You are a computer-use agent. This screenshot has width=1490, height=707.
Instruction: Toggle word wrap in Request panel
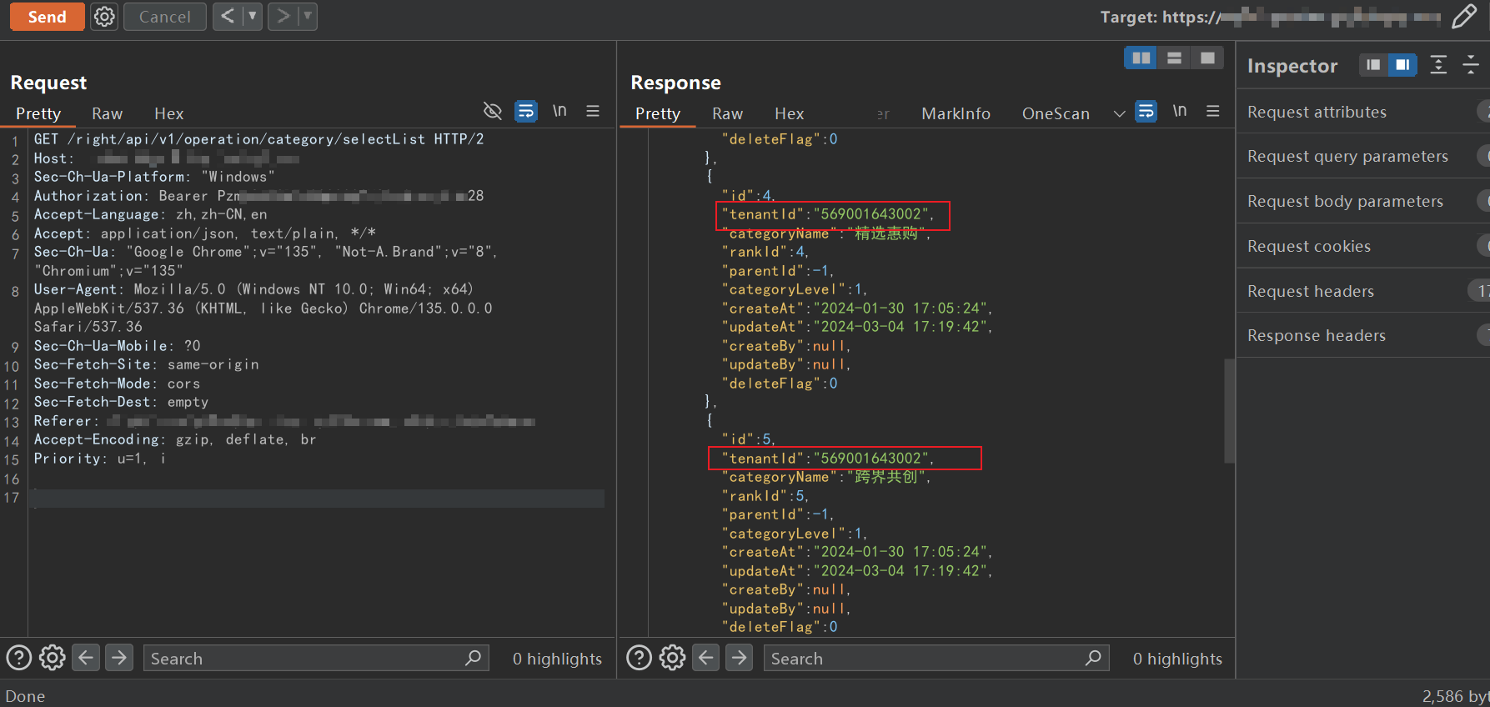pyautogui.click(x=526, y=111)
